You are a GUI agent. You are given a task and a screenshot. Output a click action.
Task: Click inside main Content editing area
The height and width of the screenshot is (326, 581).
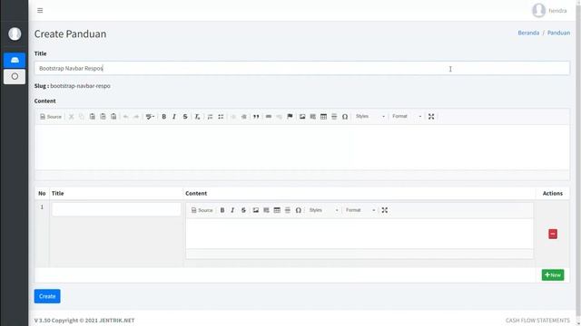point(302,147)
